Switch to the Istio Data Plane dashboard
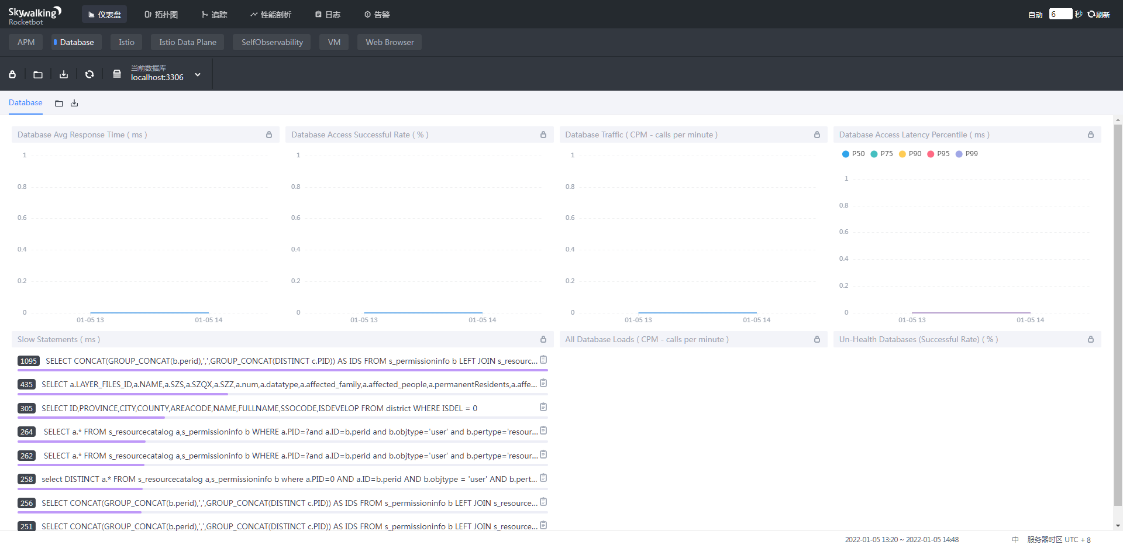This screenshot has width=1123, height=548. click(x=188, y=42)
